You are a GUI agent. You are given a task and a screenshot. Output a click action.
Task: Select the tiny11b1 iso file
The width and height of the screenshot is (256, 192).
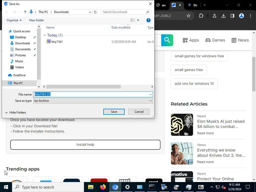(x=57, y=42)
